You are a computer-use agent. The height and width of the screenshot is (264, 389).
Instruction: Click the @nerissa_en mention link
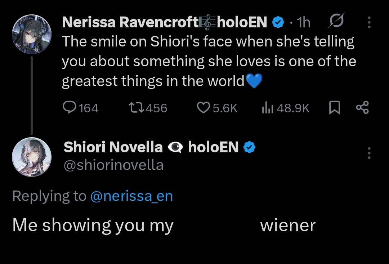[131, 196]
